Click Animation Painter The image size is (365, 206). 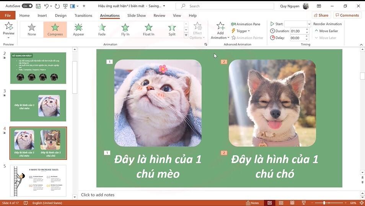(x=247, y=38)
